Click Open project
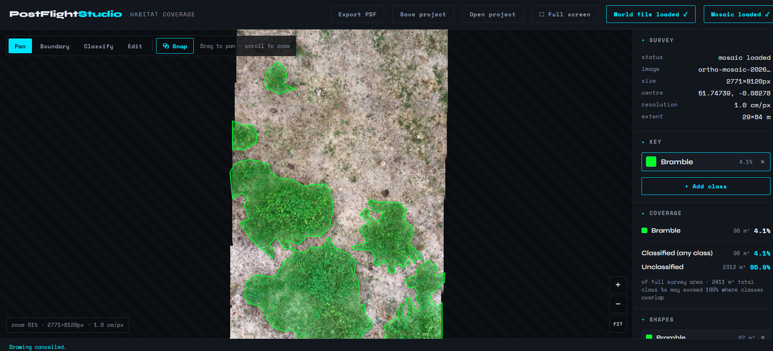 point(492,14)
